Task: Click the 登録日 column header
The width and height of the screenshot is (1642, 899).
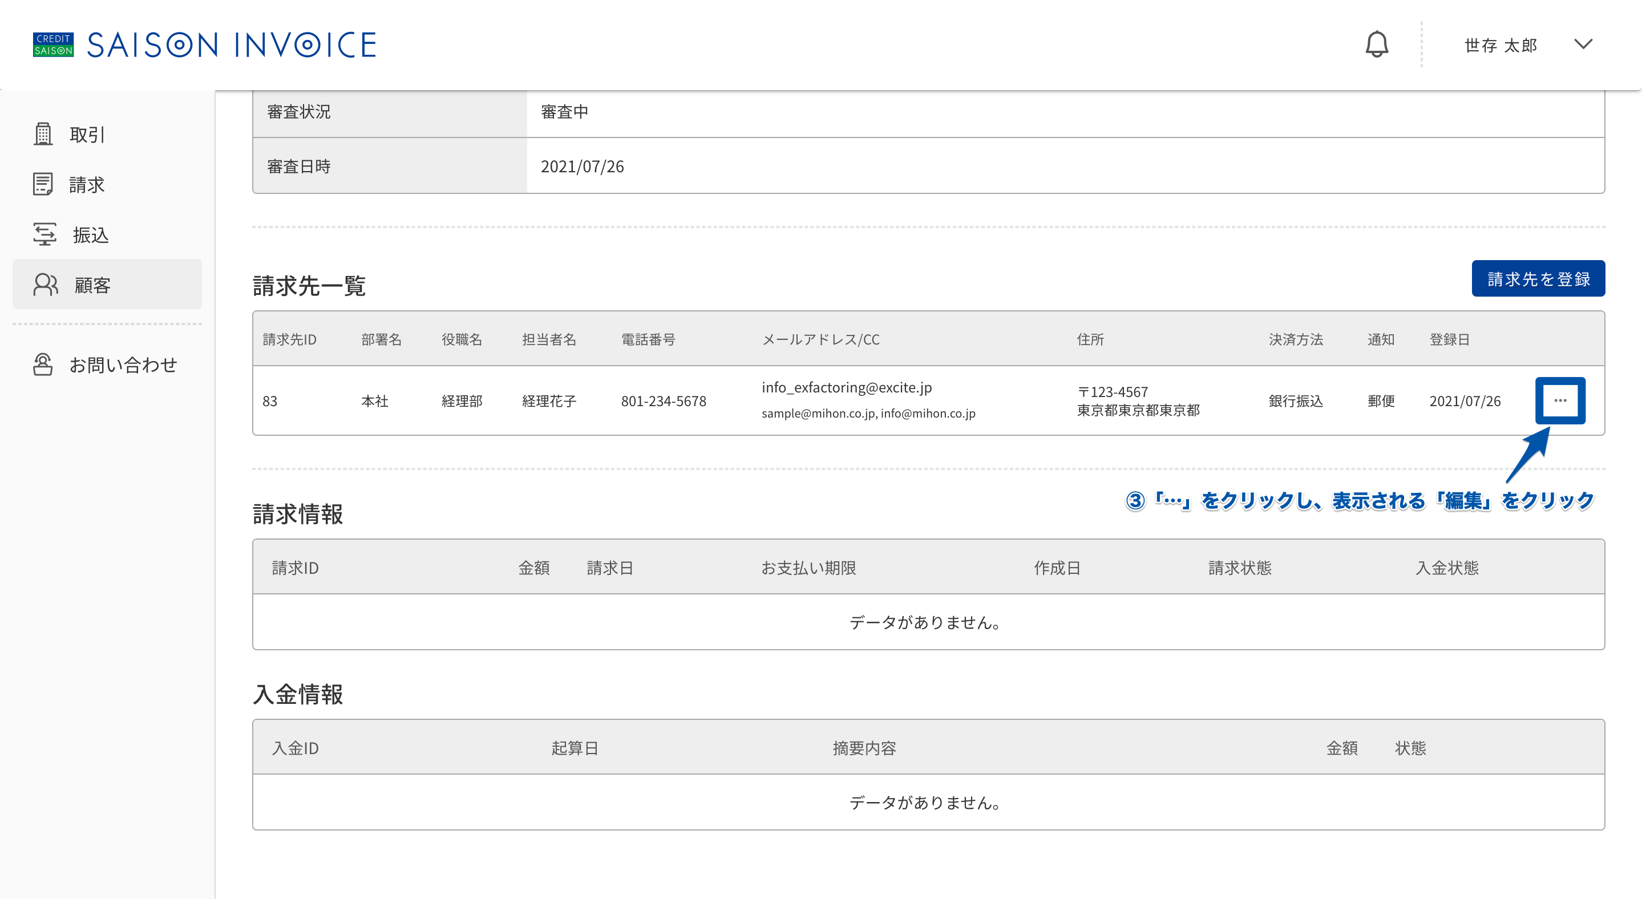Action: click(x=1450, y=339)
